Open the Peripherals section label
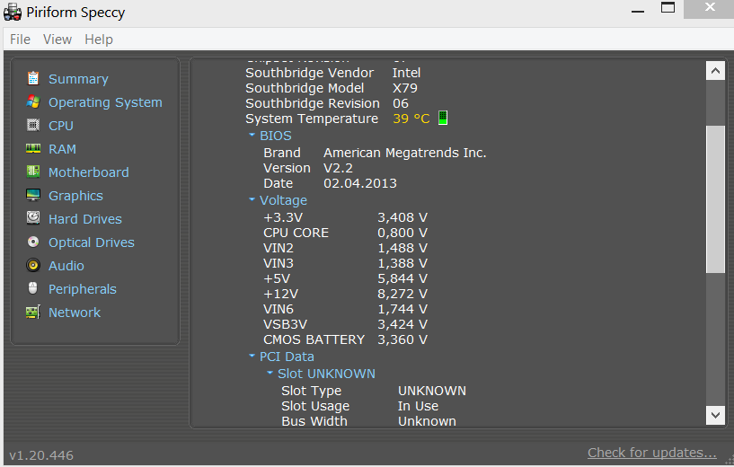The width and height of the screenshot is (734, 467). pos(83,289)
